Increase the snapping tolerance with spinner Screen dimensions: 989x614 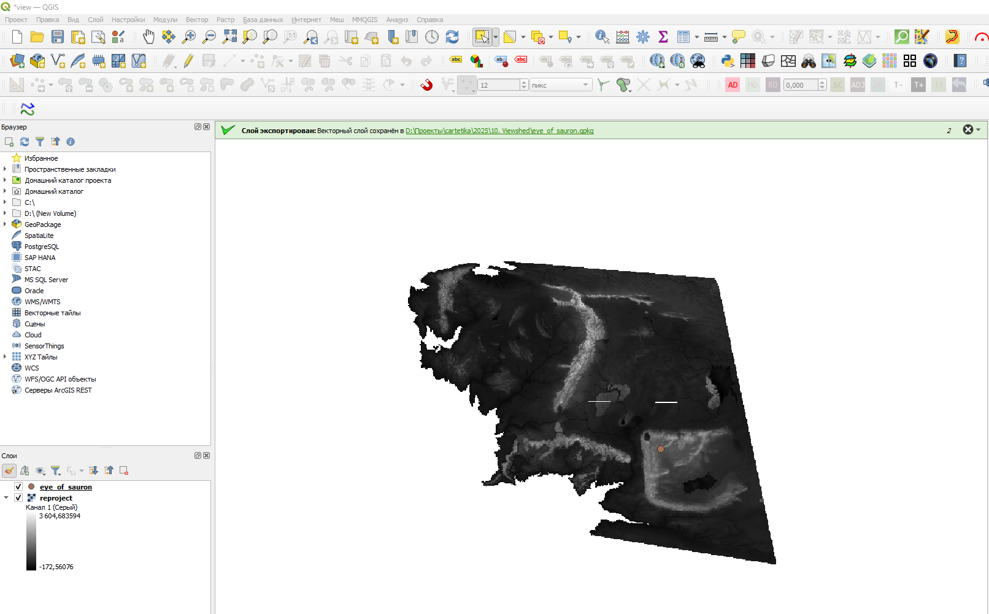524,82
